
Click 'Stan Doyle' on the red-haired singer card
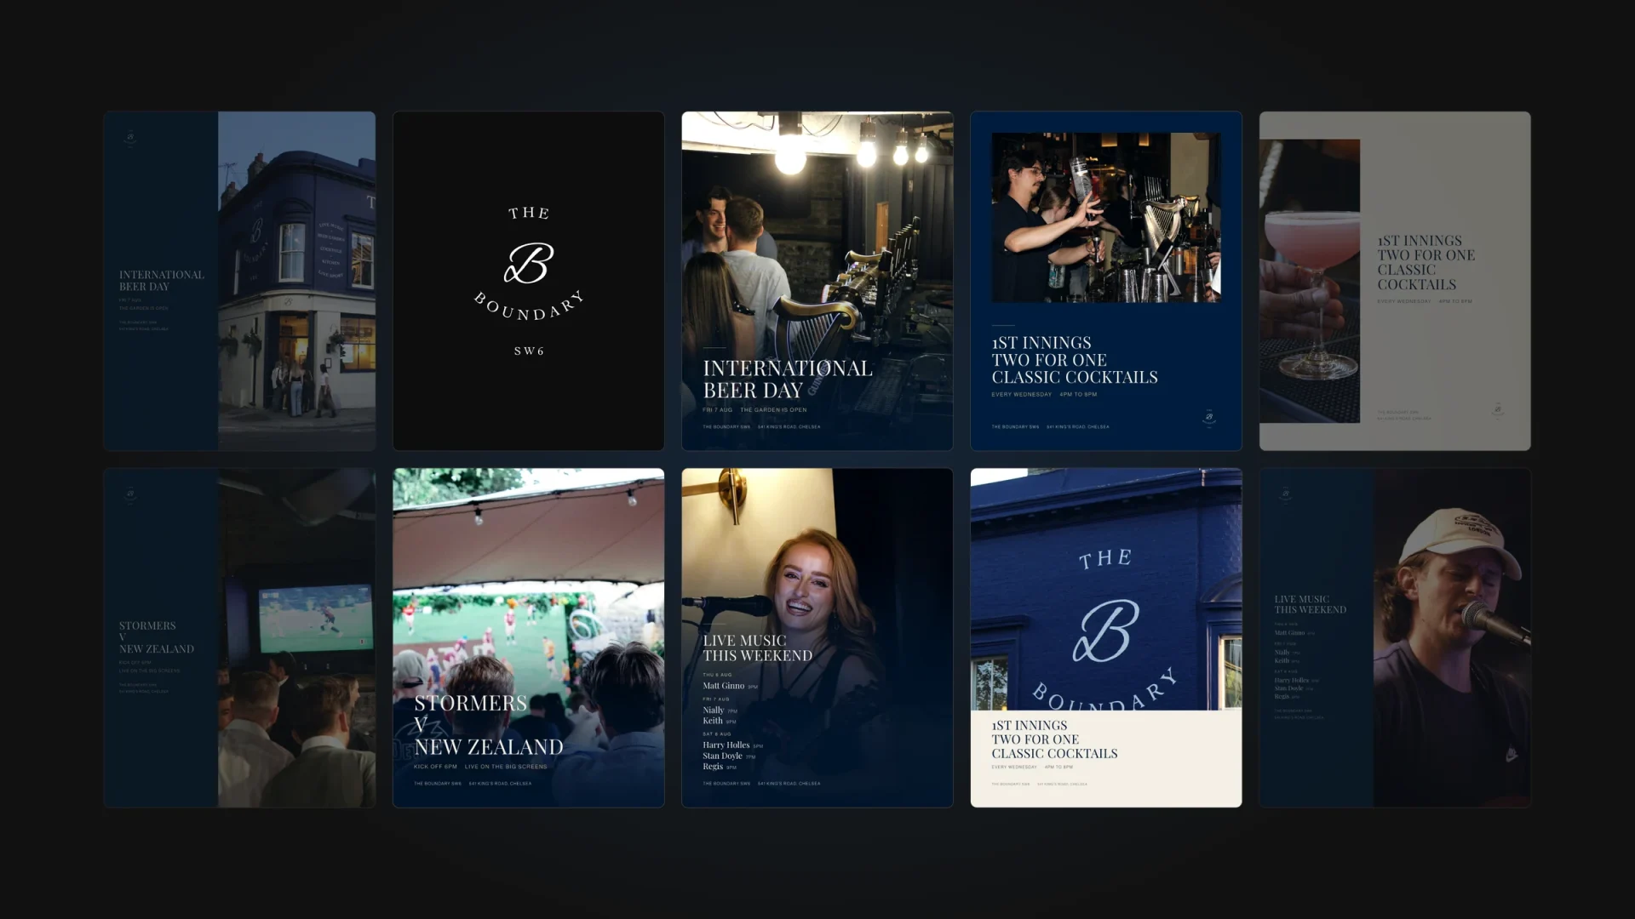tap(722, 756)
